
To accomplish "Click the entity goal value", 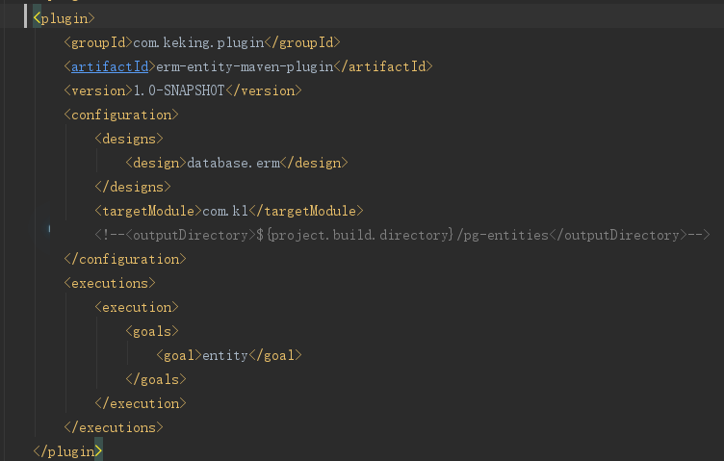I will (x=225, y=355).
